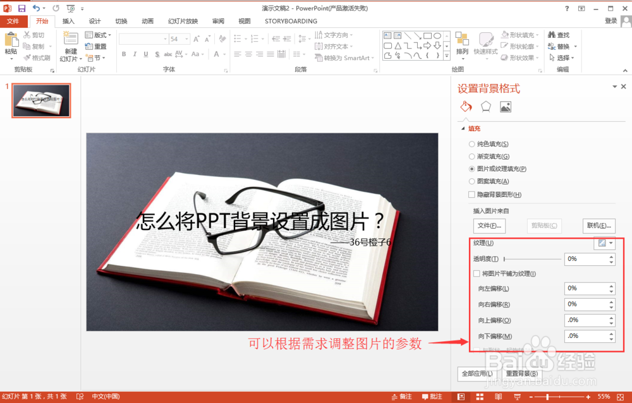
Task: Open the Effects pentagon icon in 设置背景格式 pane
Action: click(485, 107)
